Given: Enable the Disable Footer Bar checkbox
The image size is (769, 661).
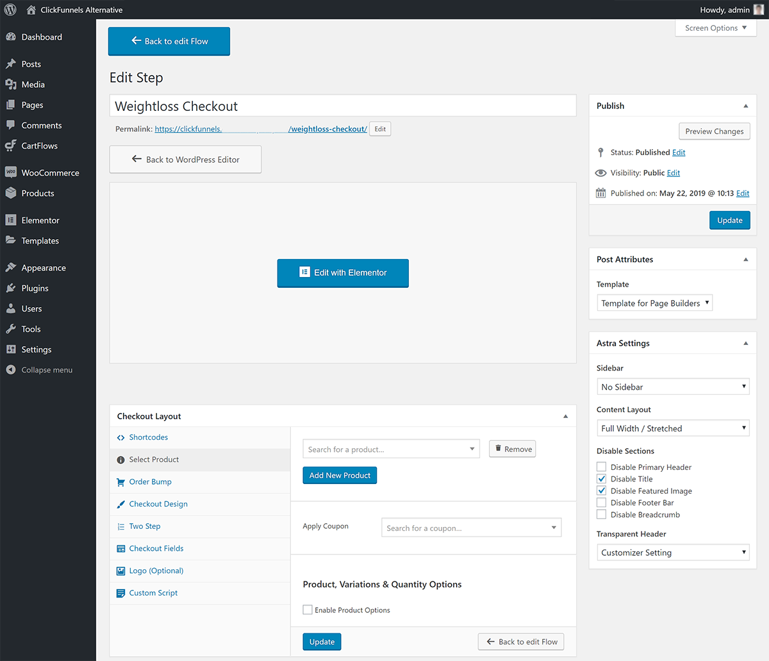Looking at the screenshot, I should [601, 503].
